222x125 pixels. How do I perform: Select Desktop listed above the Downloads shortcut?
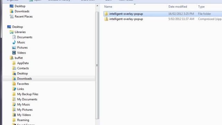20,6
